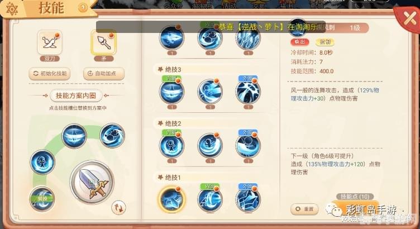The image size is (420, 229).
Task: Open the 技能方案内圈 scheme selector
Action: click(76, 96)
